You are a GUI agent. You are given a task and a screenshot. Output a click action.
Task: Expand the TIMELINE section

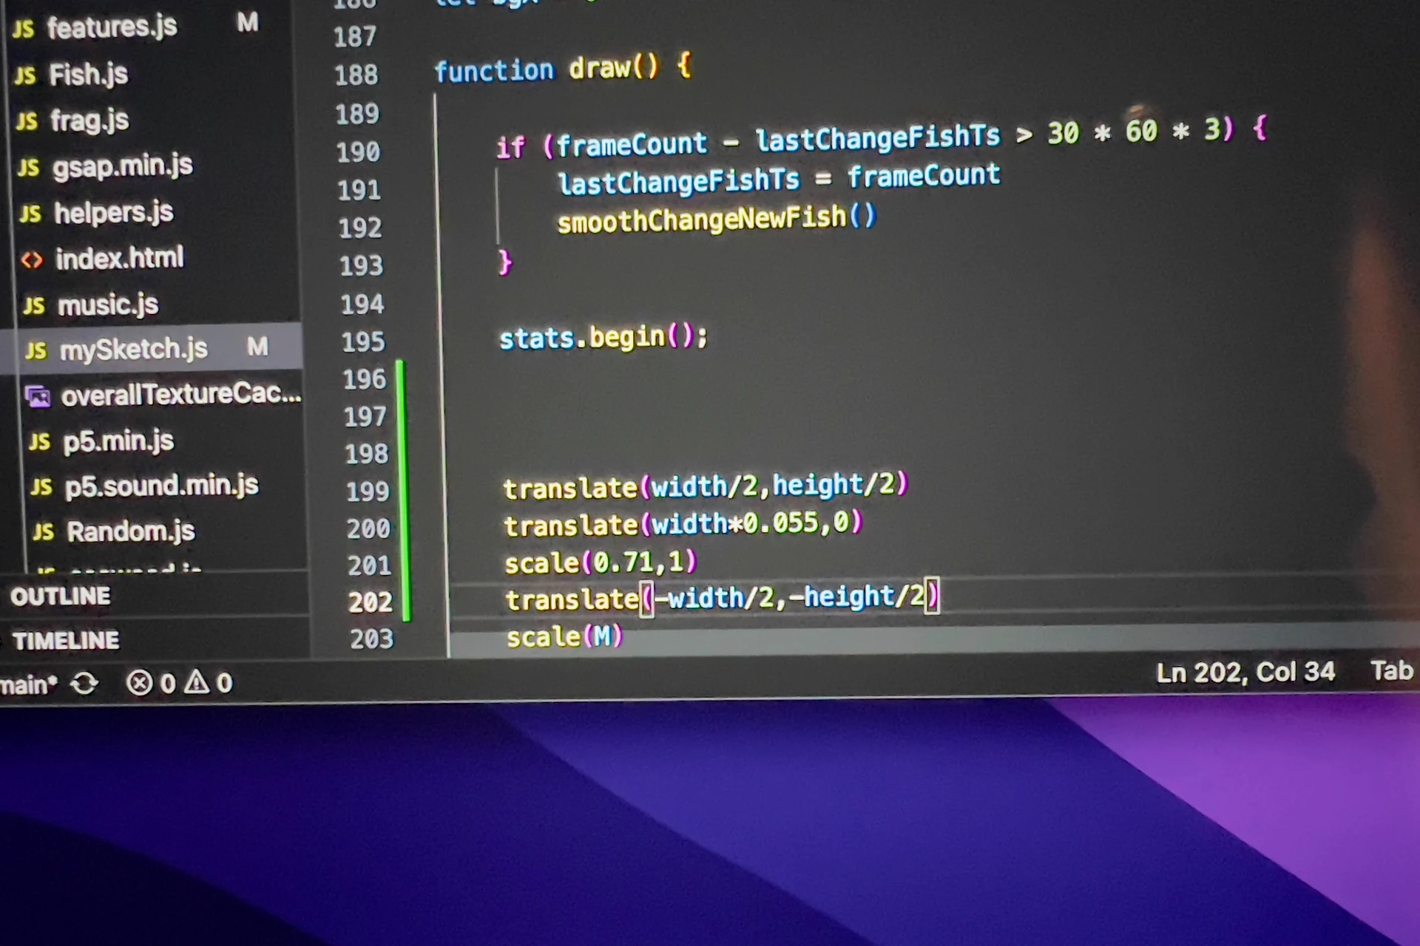pos(65,640)
